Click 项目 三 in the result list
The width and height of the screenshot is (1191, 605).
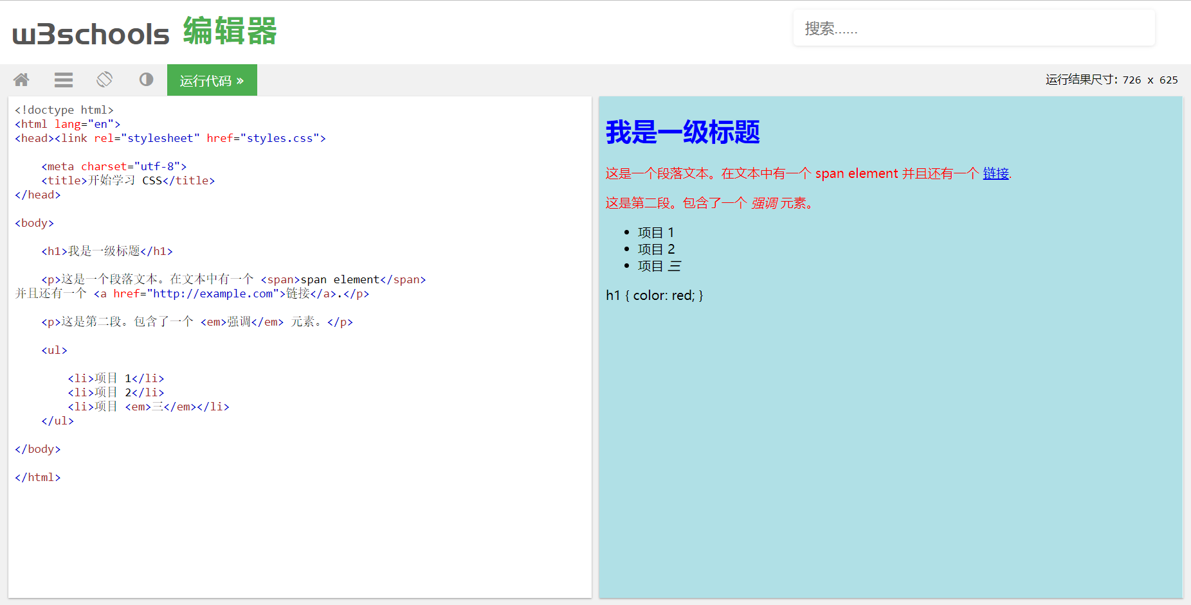pos(660,266)
